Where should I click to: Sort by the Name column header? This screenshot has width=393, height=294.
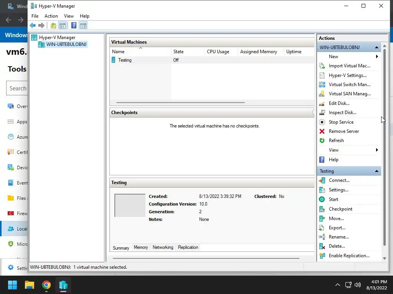click(140, 52)
